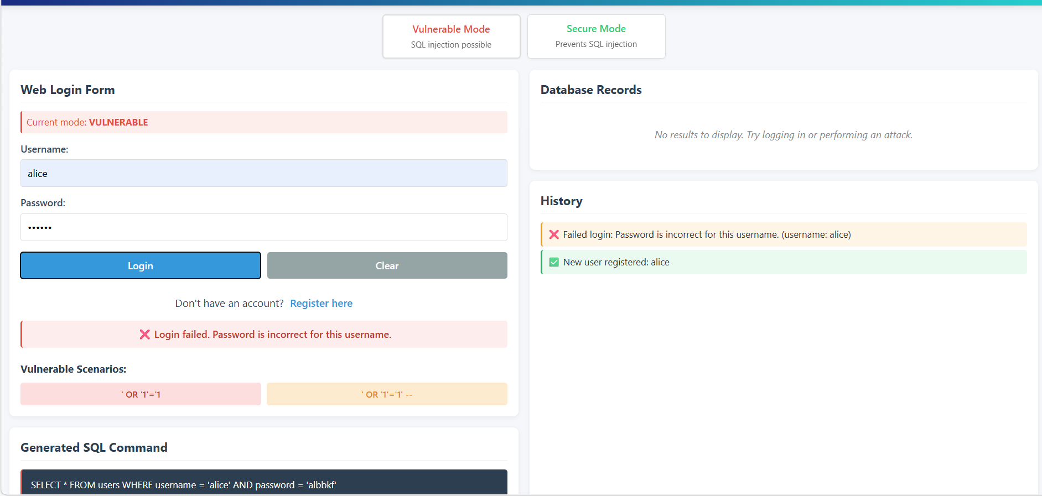1042x496 pixels.
Task: Enable Secure Mode
Action: tap(596, 36)
